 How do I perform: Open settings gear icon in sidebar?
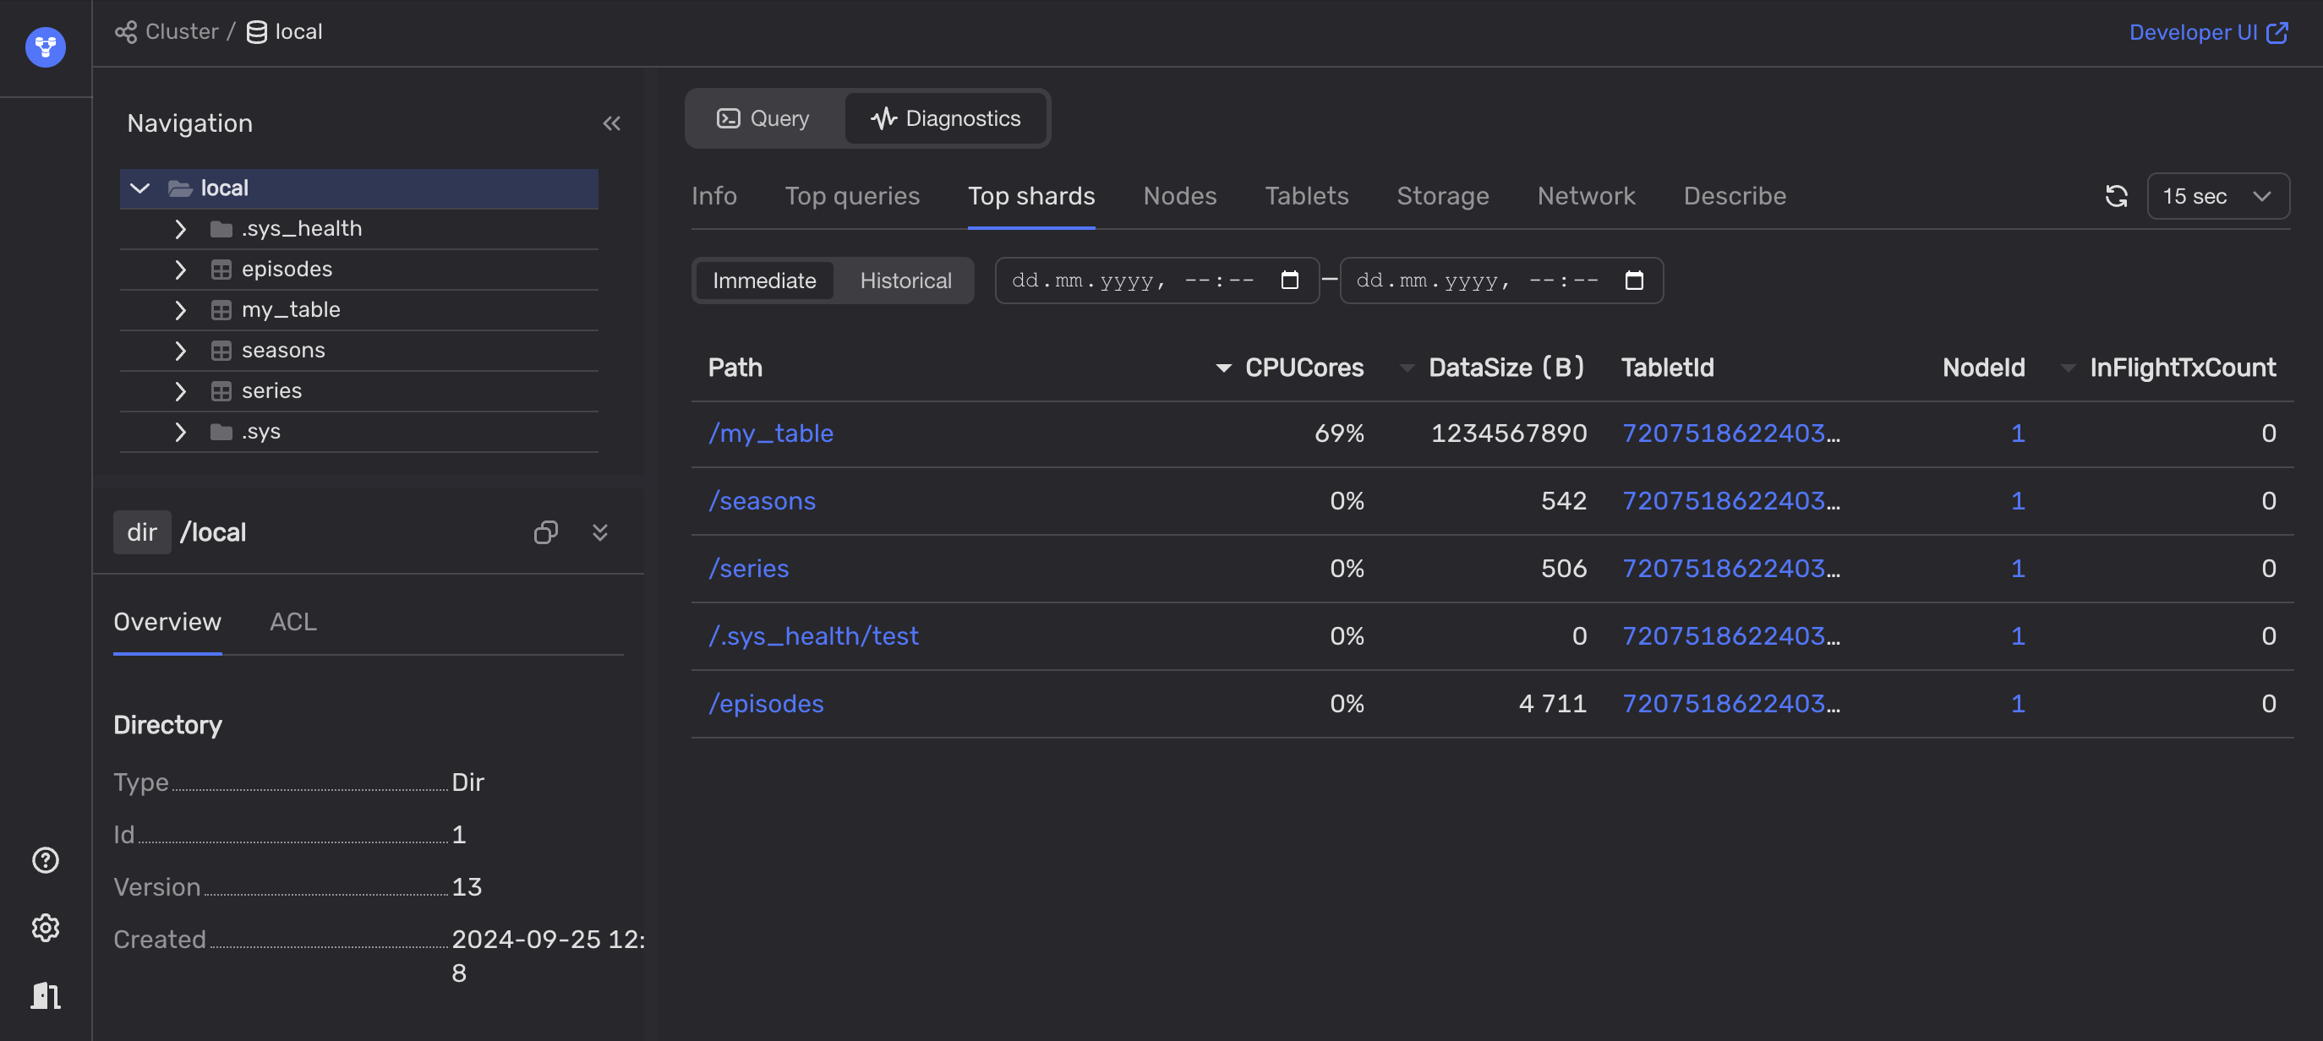[45, 928]
